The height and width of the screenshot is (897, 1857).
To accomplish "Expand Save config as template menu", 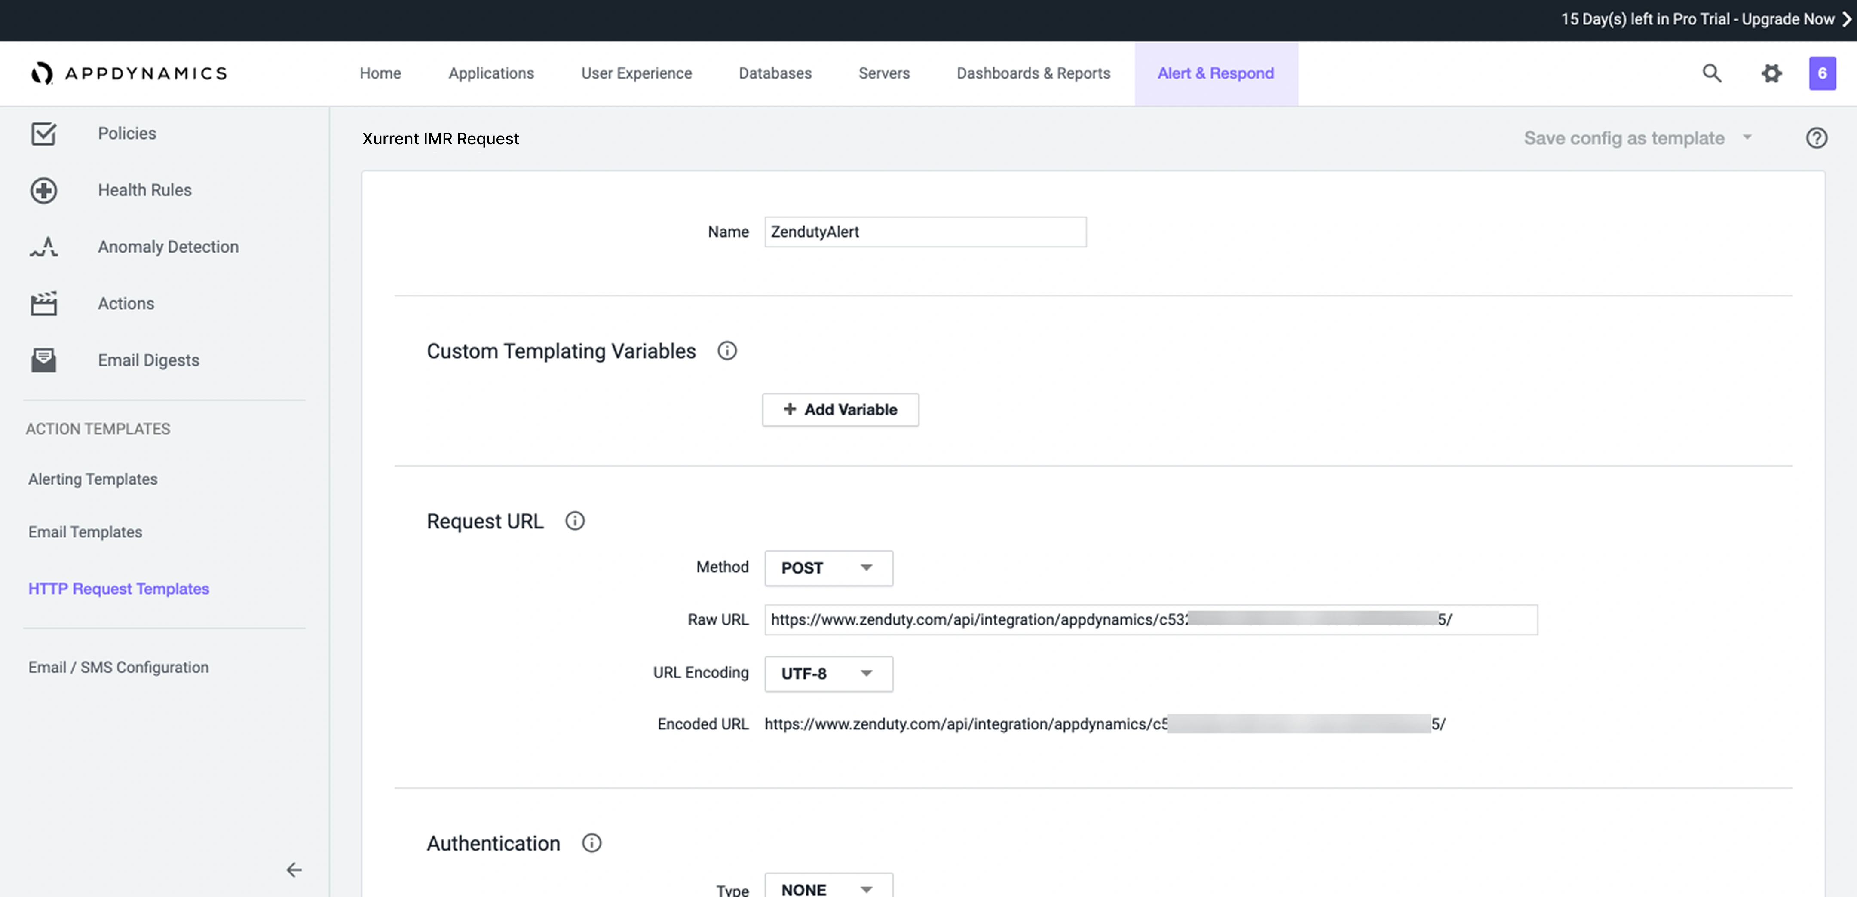I will (1747, 137).
